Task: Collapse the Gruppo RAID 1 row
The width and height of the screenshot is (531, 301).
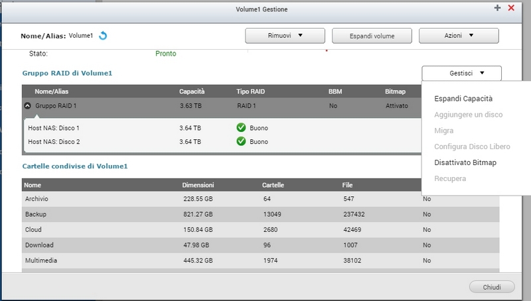Action: (x=27, y=105)
